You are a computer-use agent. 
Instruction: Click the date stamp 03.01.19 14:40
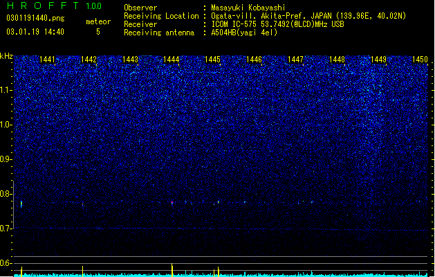pyautogui.click(x=35, y=32)
